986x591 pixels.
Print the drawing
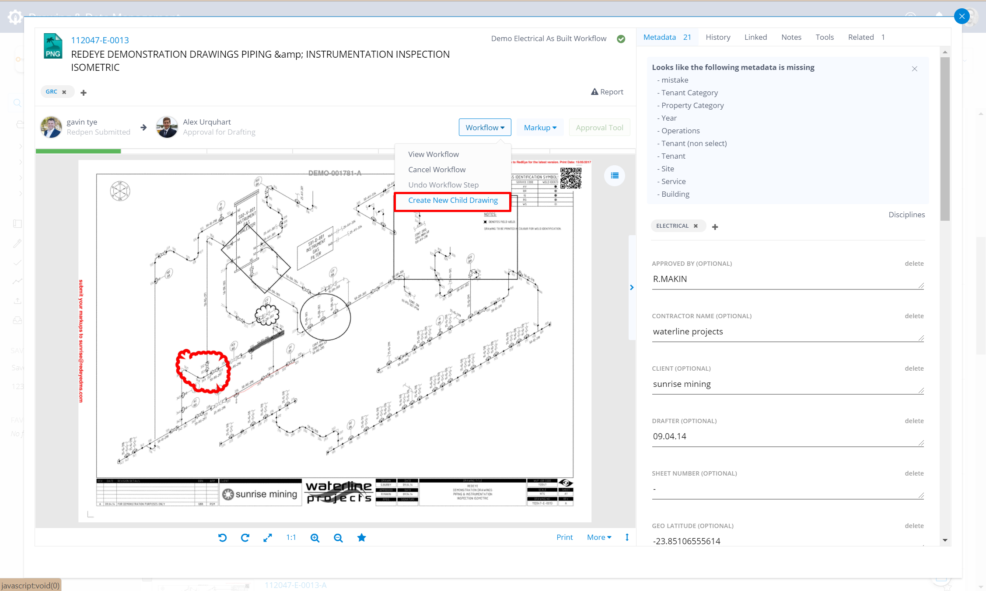[565, 537]
